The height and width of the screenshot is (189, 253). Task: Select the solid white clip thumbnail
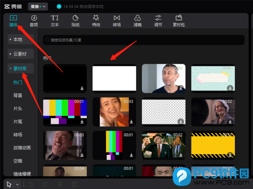[114, 78]
